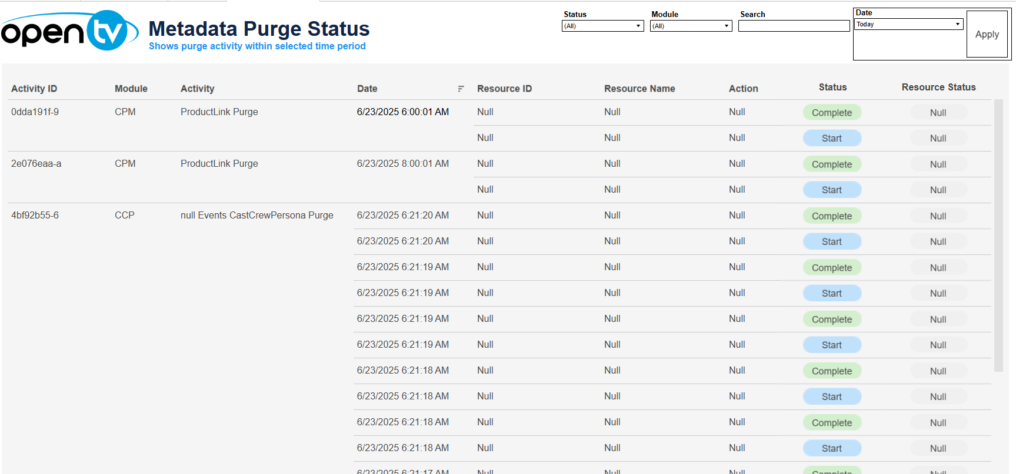Viewport: 1016px width, 474px height.
Task: Click Activity ID 4bf92b55-6
Action: click(35, 216)
